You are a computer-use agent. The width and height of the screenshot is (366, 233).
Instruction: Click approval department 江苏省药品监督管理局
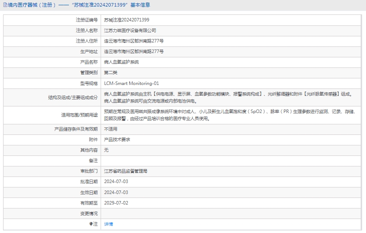pyautogui.click(x=125, y=171)
